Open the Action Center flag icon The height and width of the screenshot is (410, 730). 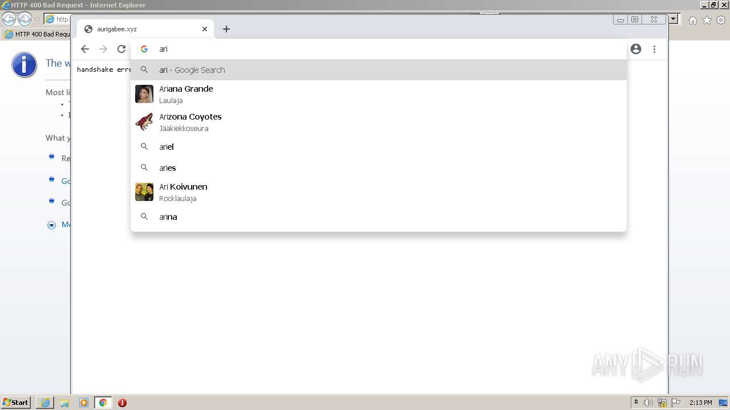click(x=676, y=403)
